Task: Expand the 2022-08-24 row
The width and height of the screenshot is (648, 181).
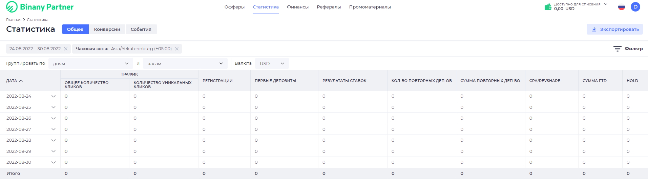Action: [x=53, y=96]
